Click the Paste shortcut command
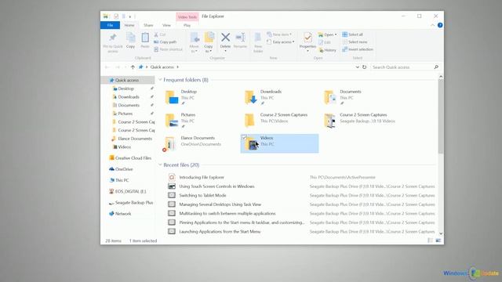 (x=168, y=49)
